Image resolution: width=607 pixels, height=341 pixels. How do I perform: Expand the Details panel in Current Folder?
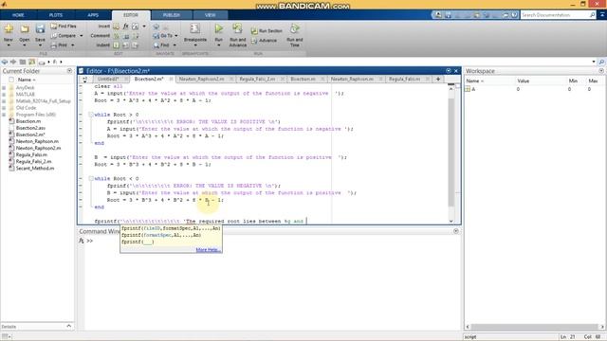click(69, 326)
